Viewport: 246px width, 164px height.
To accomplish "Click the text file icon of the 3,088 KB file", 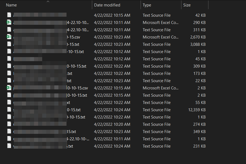I will pos(9,44).
